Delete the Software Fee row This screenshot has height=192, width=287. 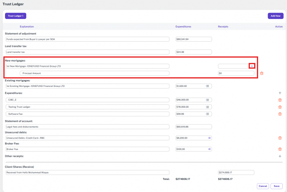point(280,114)
